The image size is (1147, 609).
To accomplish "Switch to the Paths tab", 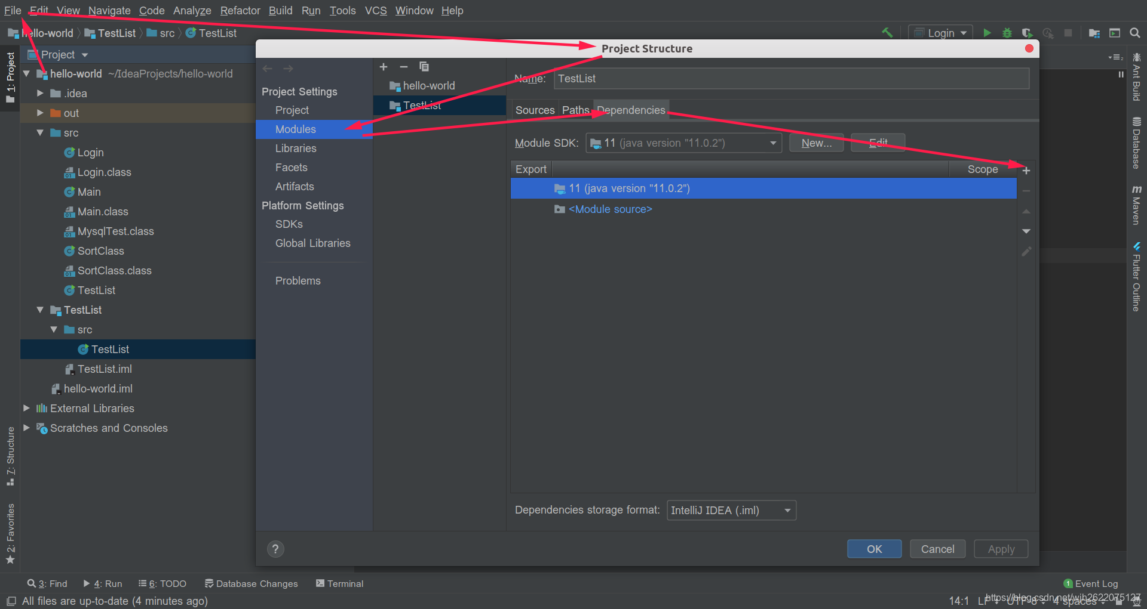I will pos(575,110).
